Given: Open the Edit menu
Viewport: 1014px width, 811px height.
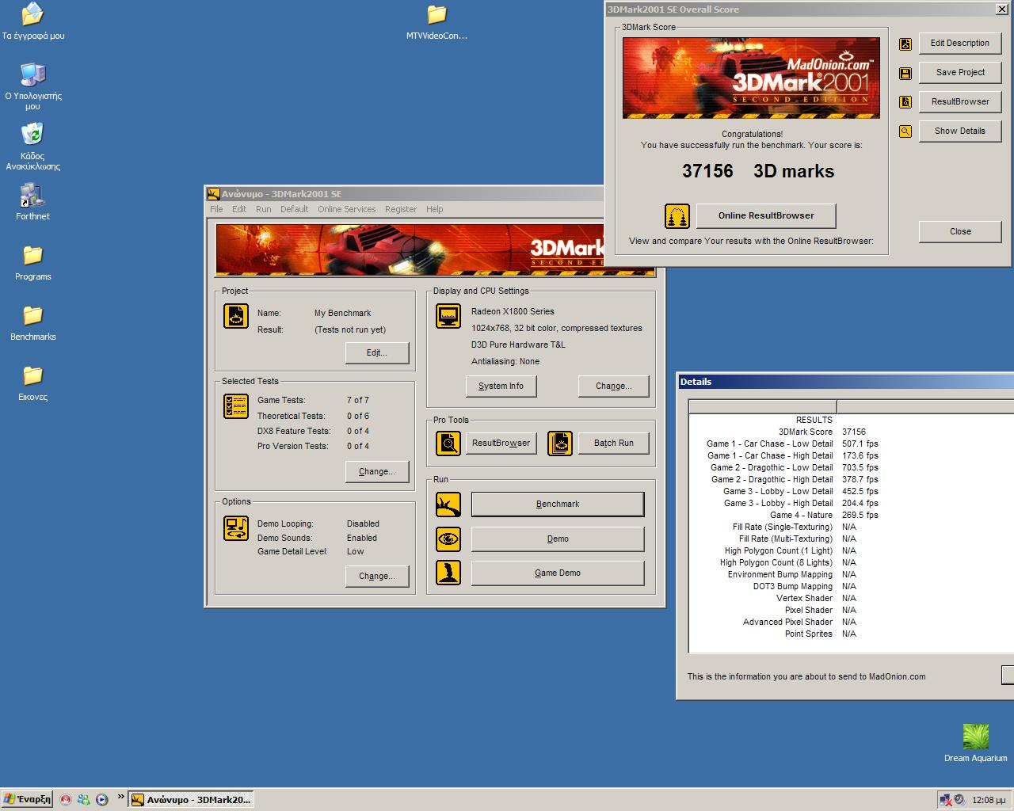Looking at the screenshot, I should [x=239, y=209].
